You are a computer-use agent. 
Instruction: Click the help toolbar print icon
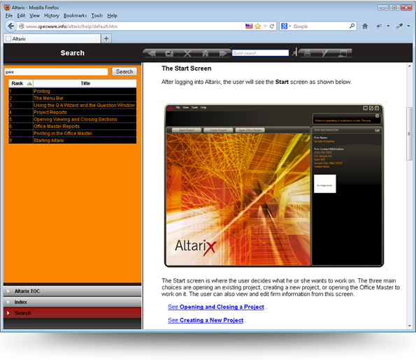click(307, 53)
